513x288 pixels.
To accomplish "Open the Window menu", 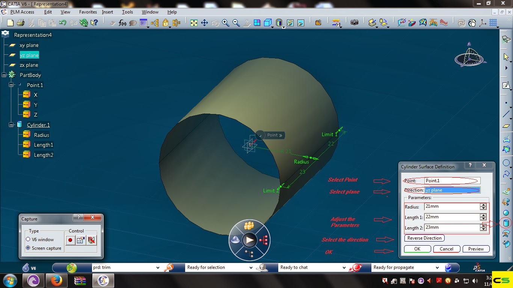I will tap(150, 12).
